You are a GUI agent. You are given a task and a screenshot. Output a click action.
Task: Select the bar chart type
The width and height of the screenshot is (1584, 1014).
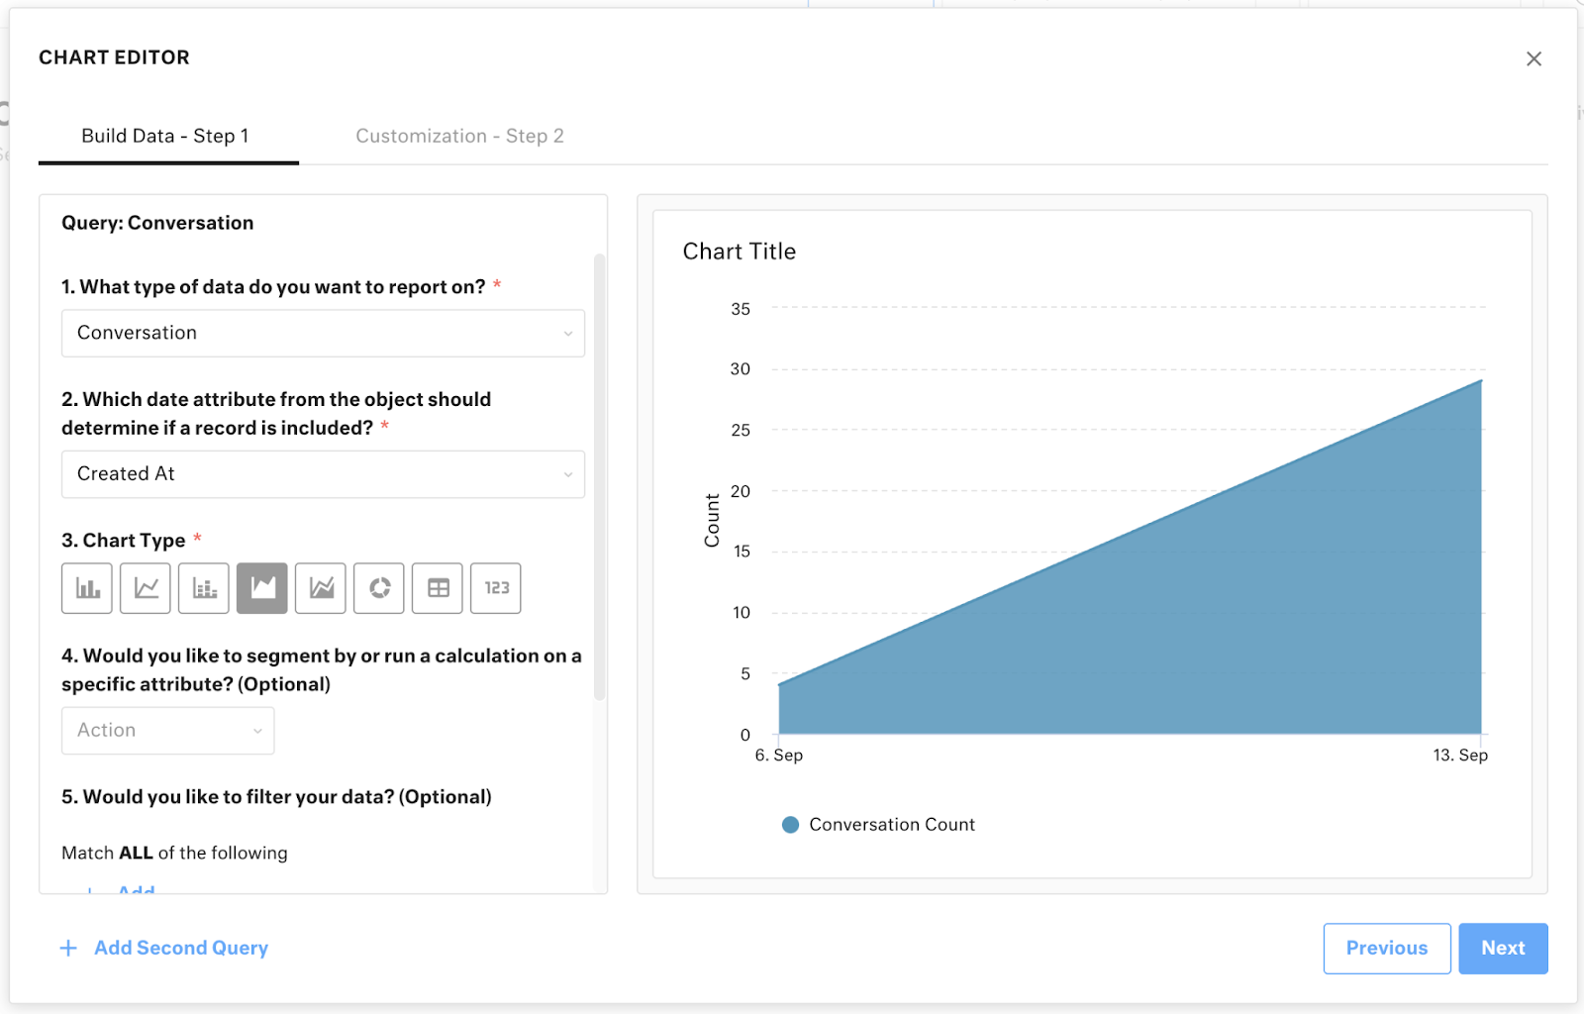pyautogui.click(x=86, y=588)
